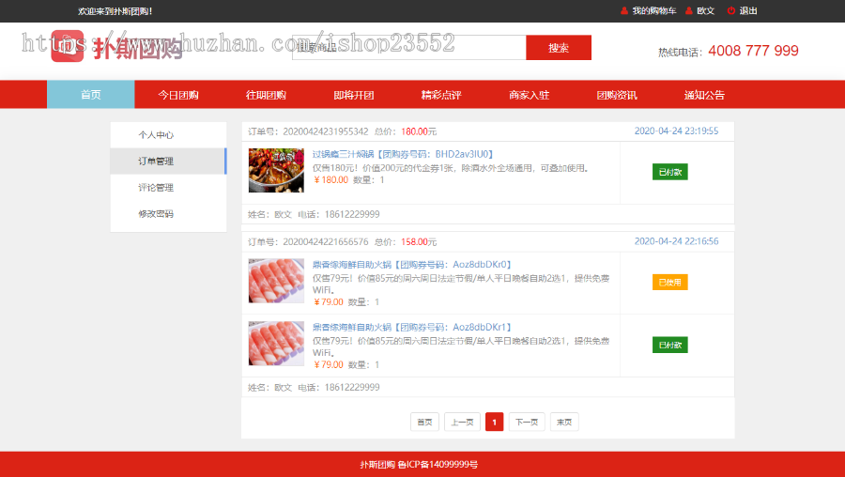Click the 扑斯团购 red logo icon
This screenshot has width=845, height=477.
click(x=68, y=46)
